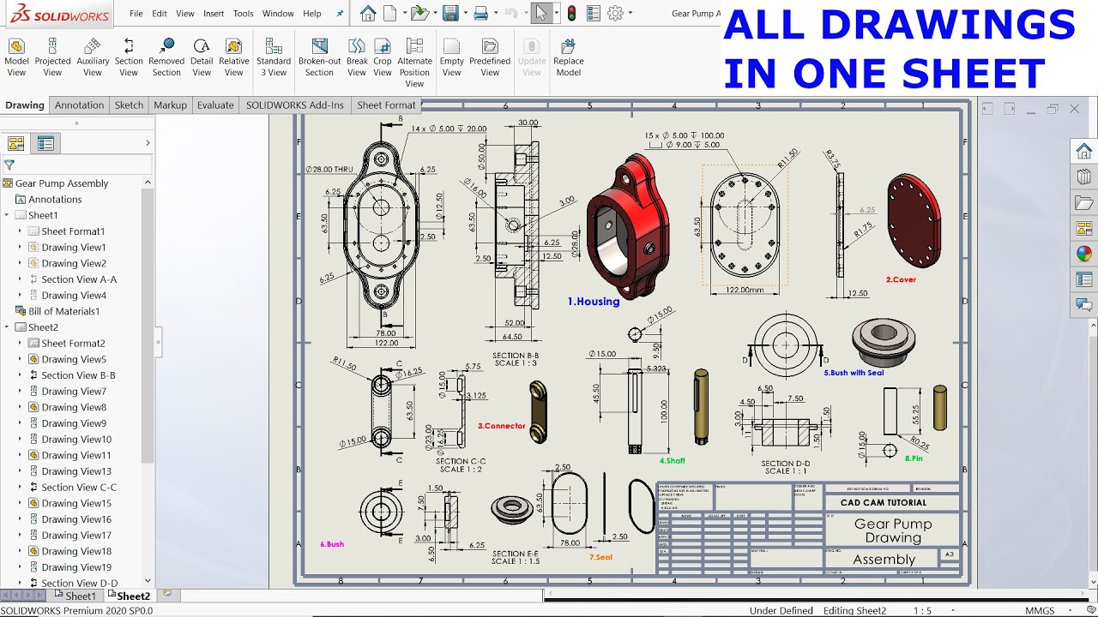Select the Projected View tool

[x=52, y=57]
